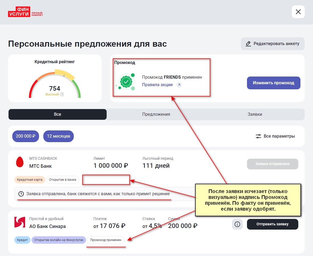Click the Льготный период label
Viewport: 313px width, 256px height.
[x=158, y=158]
